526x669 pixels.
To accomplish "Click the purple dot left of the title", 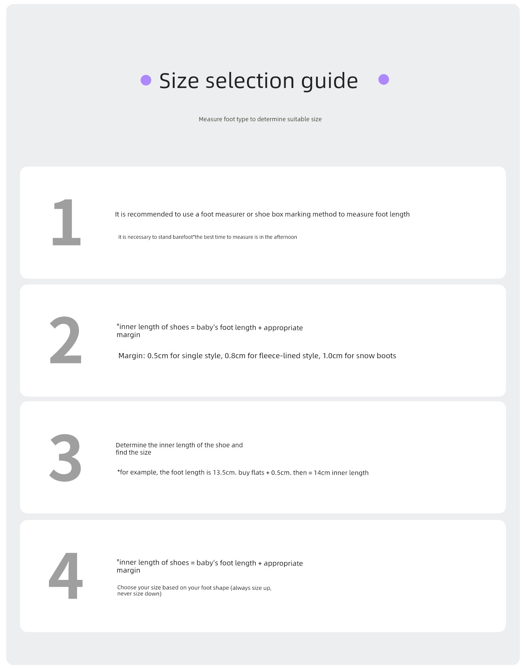I will 146,80.
